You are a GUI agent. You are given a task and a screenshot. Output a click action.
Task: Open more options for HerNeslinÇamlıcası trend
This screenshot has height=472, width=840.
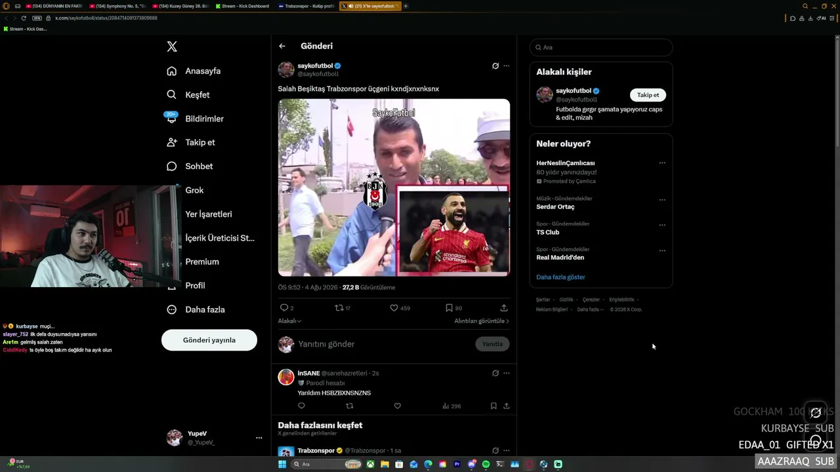pos(662,163)
